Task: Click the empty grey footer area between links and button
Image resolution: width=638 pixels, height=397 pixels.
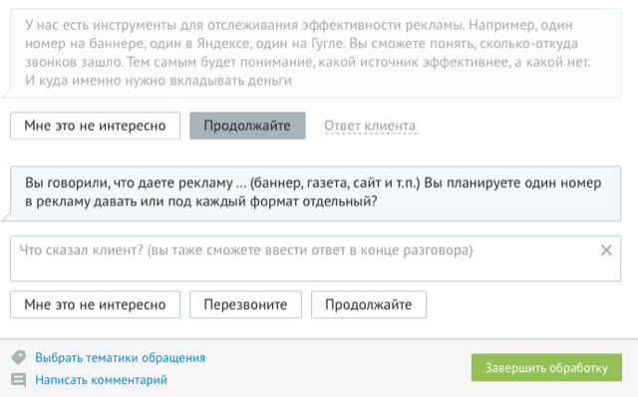Action: click(x=338, y=368)
